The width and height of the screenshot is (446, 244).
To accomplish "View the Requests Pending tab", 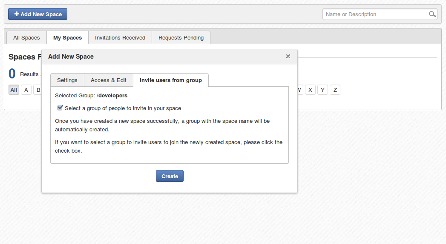I will (181, 38).
